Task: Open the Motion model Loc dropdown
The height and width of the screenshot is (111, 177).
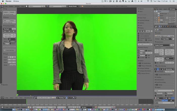Action: [x=12, y=39]
